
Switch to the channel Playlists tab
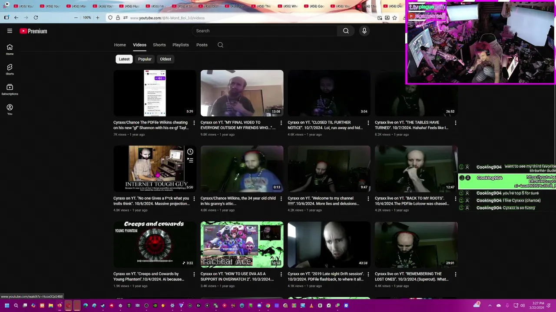[181, 45]
